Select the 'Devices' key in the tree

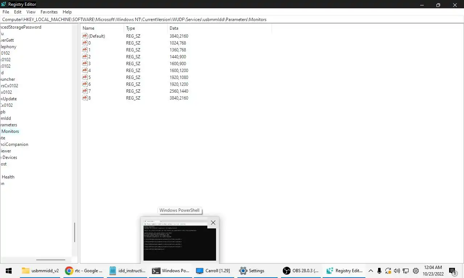pos(9,157)
